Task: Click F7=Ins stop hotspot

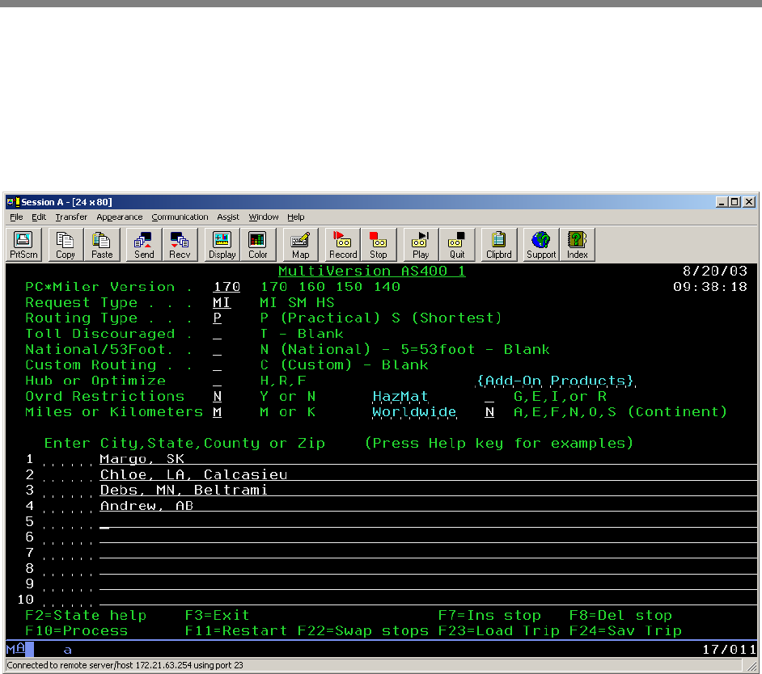Action: (x=489, y=615)
